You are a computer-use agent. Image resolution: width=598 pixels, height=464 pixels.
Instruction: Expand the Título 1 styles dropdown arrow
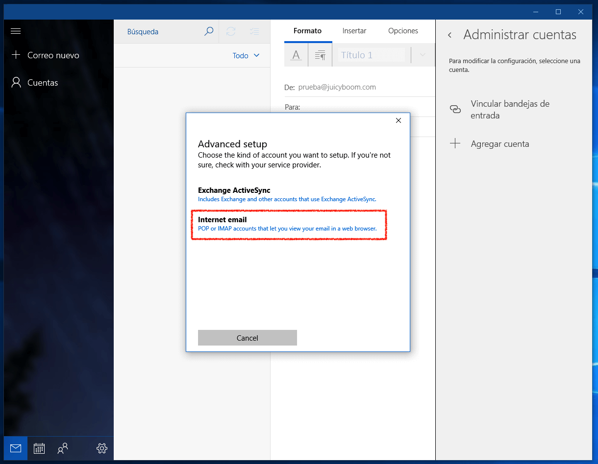coord(423,55)
